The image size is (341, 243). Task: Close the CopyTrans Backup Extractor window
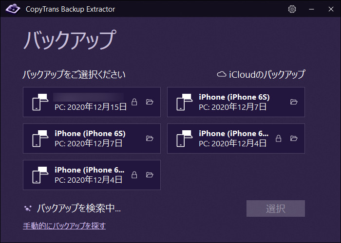(331, 9)
